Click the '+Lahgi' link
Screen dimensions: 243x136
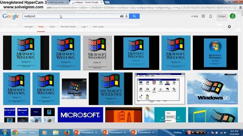194,16
